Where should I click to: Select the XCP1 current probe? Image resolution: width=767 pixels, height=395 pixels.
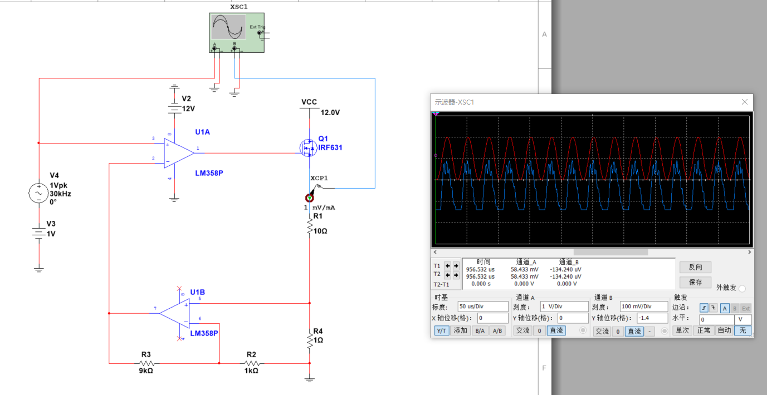(310, 197)
